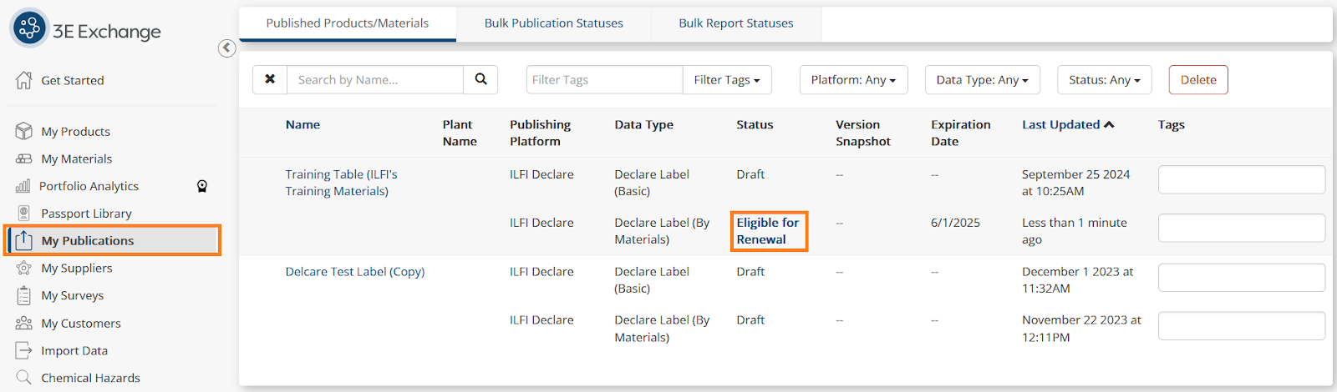Click the Status column header
The height and width of the screenshot is (392, 1337).
pyautogui.click(x=755, y=124)
